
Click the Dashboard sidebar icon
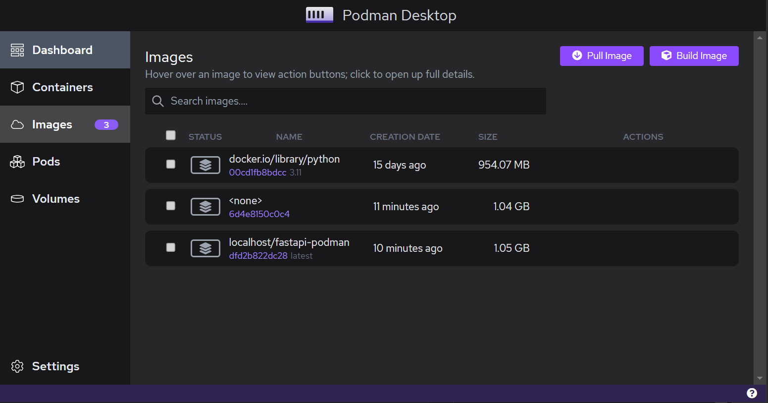point(17,50)
